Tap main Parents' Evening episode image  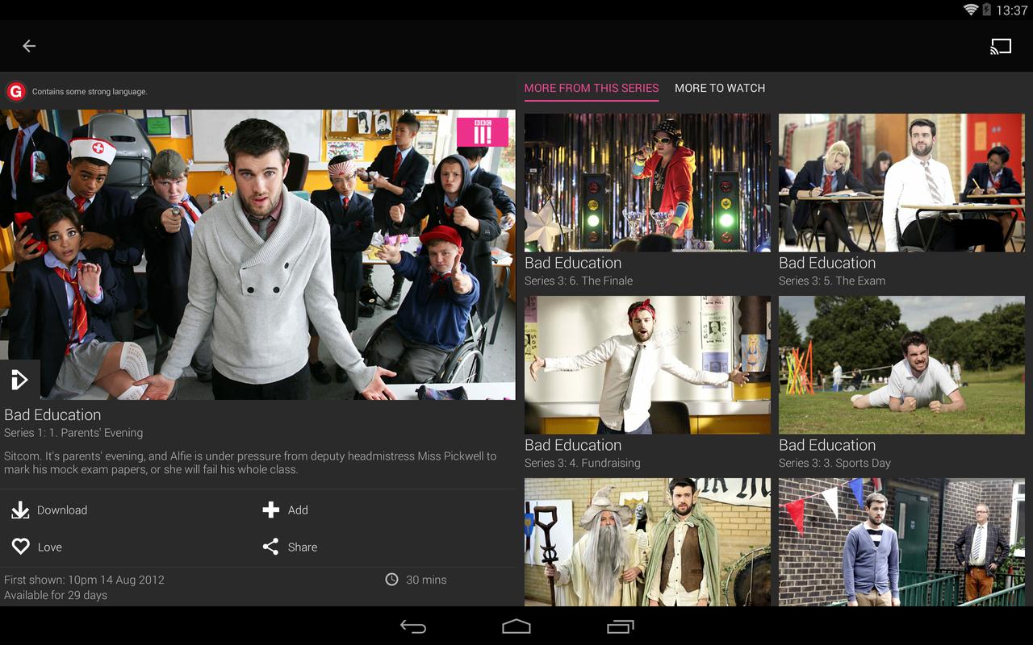[257, 255]
